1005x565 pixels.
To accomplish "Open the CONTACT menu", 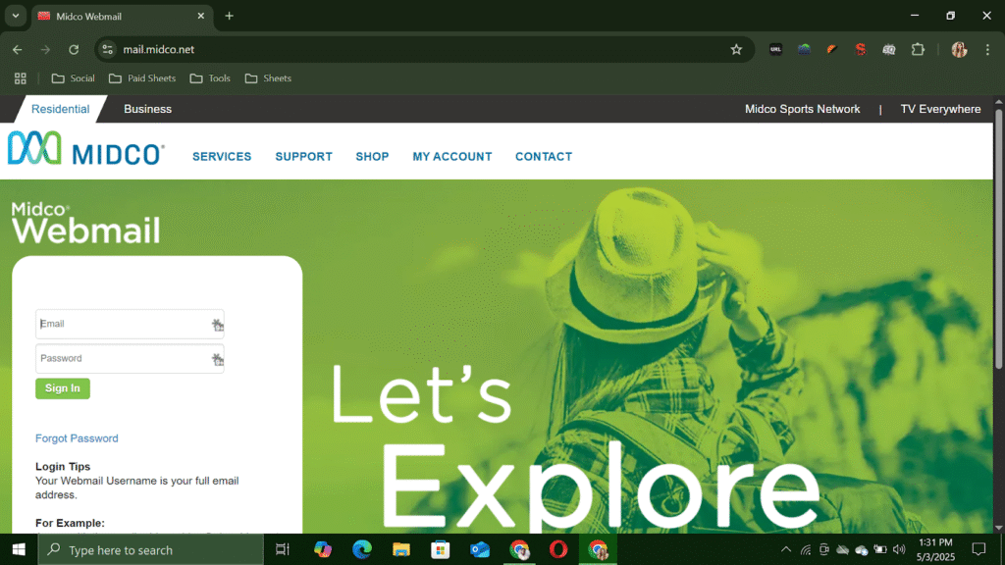I will [544, 156].
